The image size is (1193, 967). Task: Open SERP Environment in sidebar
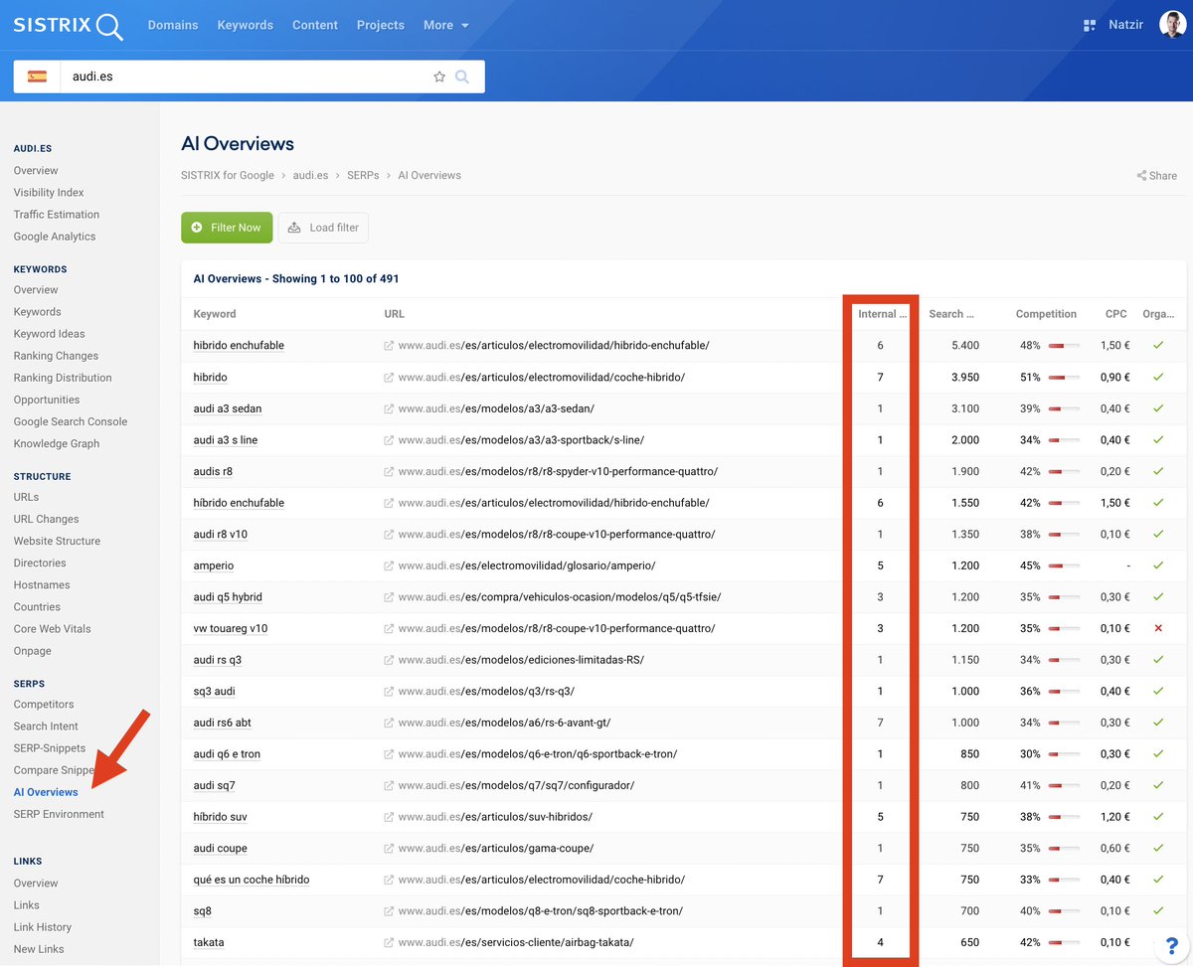(x=59, y=815)
